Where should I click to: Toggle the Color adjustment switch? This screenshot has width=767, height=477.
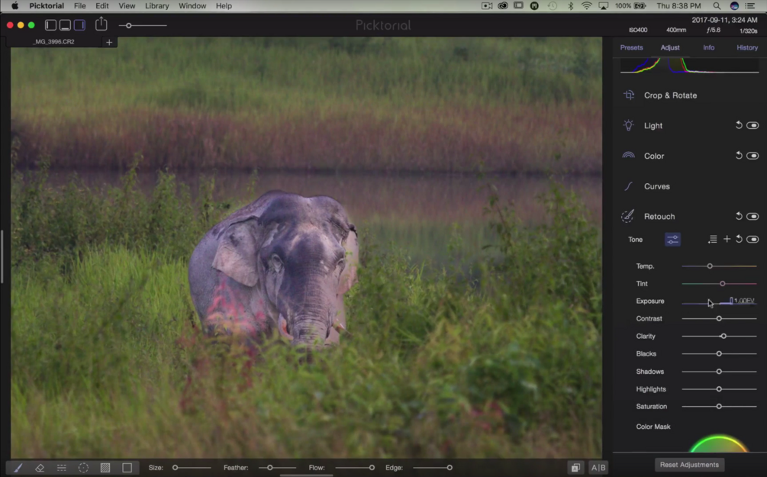(752, 156)
